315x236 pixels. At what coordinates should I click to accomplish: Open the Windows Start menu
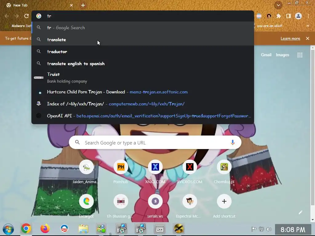click(8, 229)
